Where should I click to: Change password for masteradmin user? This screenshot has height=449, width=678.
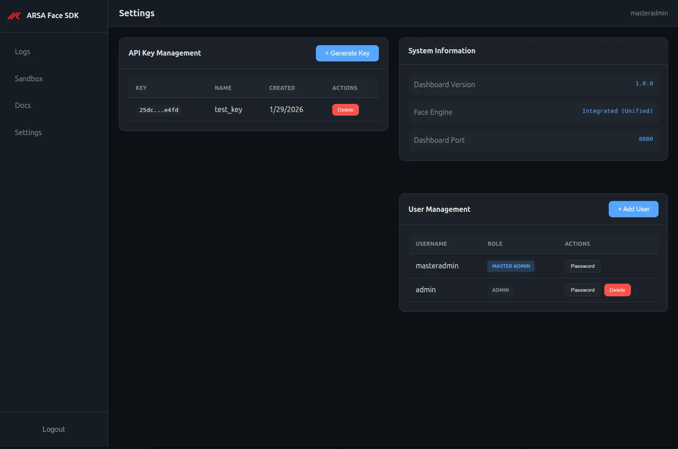pos(583,266)
